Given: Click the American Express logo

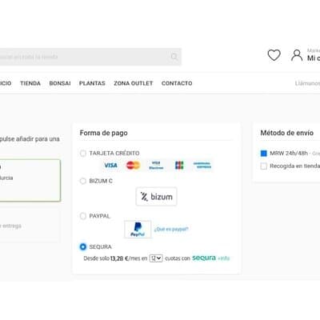Looking at the screenshot, I should (x=202, y=166).
